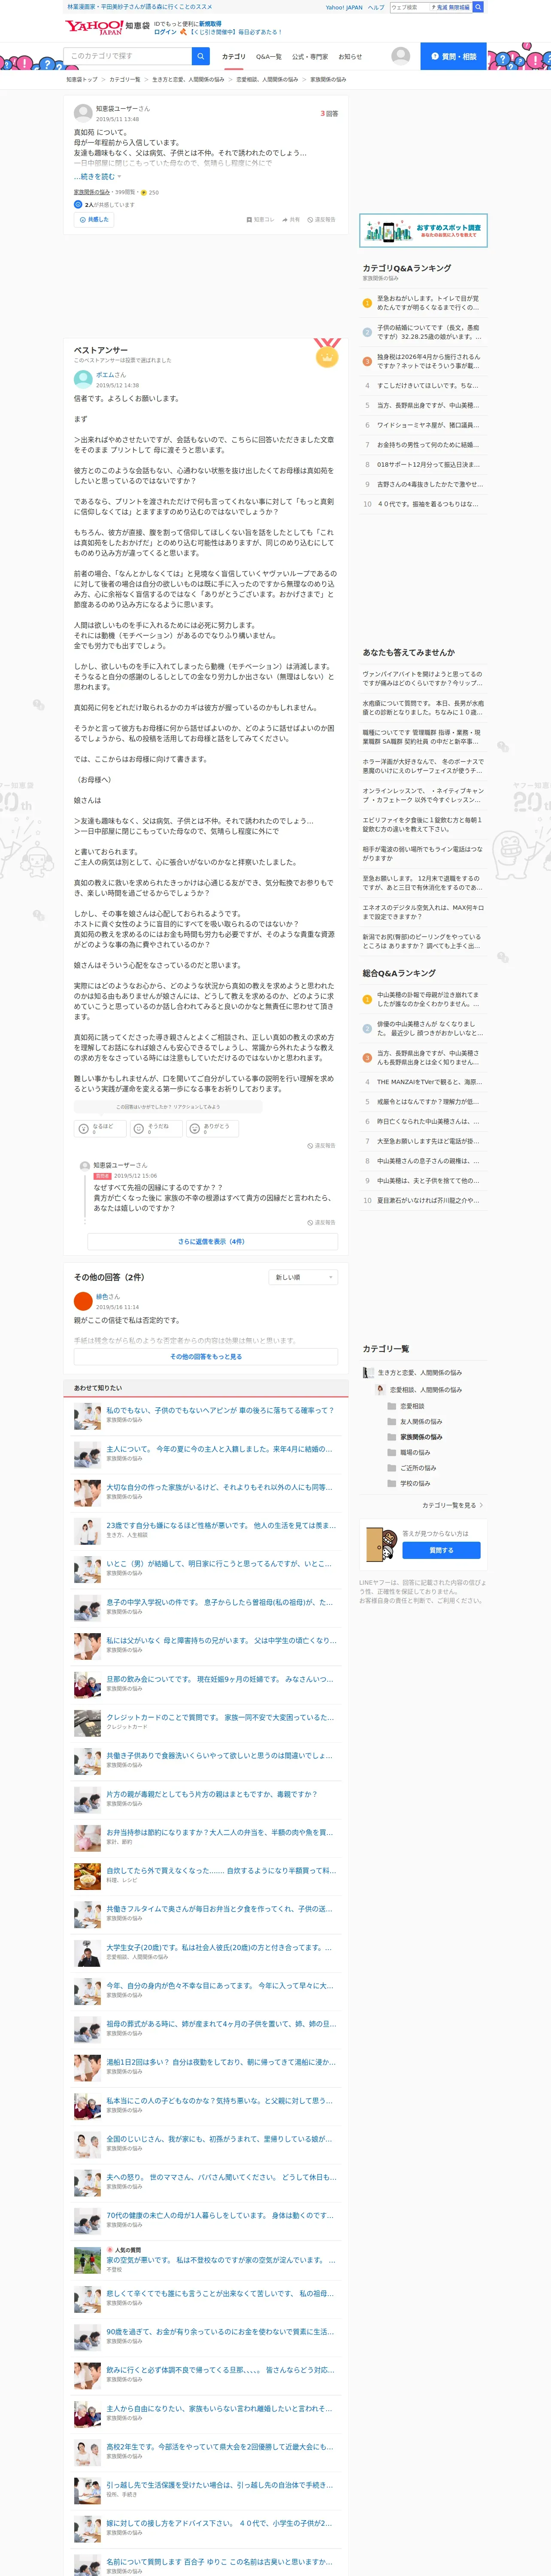Open the ヘルプ link at top
The height and width of the screenshot is (2576, 551).
click(376, 7)
